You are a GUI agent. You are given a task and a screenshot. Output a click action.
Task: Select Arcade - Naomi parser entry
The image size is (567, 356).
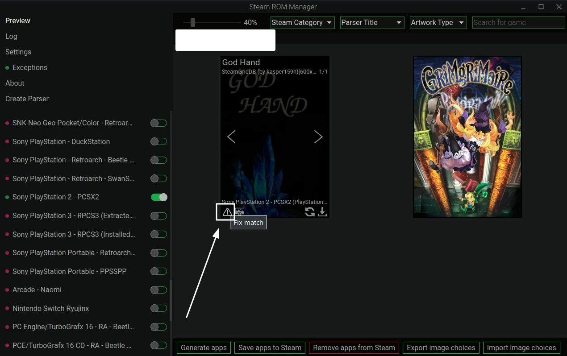(37, 290)
